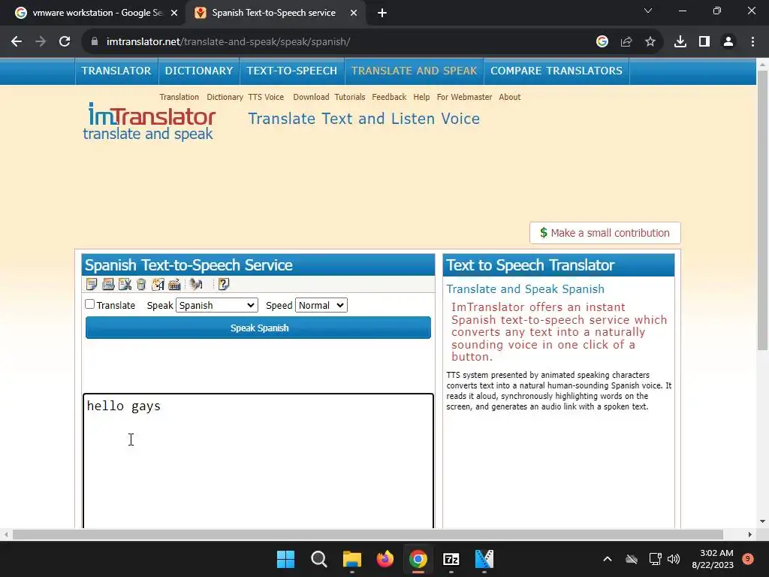Open COMPARE TRANSLATORS menu item
This screenshot has height=577, width=769.
556,71
